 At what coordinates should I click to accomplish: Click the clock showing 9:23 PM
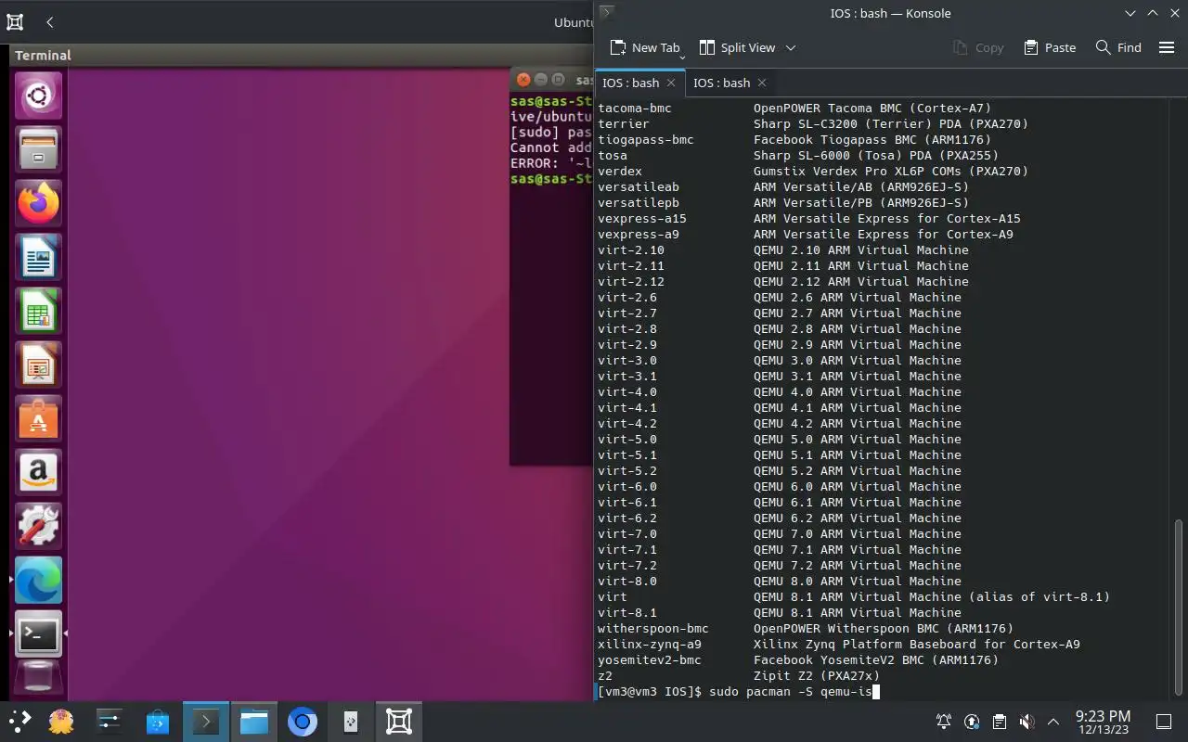tap(1103, 723)
